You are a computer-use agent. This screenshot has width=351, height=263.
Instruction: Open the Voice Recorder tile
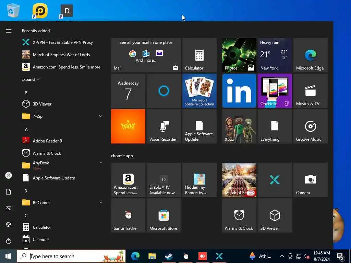tap(164, 126)
